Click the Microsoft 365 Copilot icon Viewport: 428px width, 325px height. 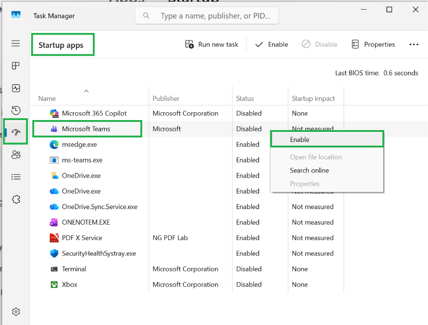coord(54,113)
